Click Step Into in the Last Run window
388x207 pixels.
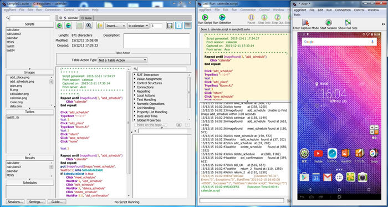(x=264, y=19)
